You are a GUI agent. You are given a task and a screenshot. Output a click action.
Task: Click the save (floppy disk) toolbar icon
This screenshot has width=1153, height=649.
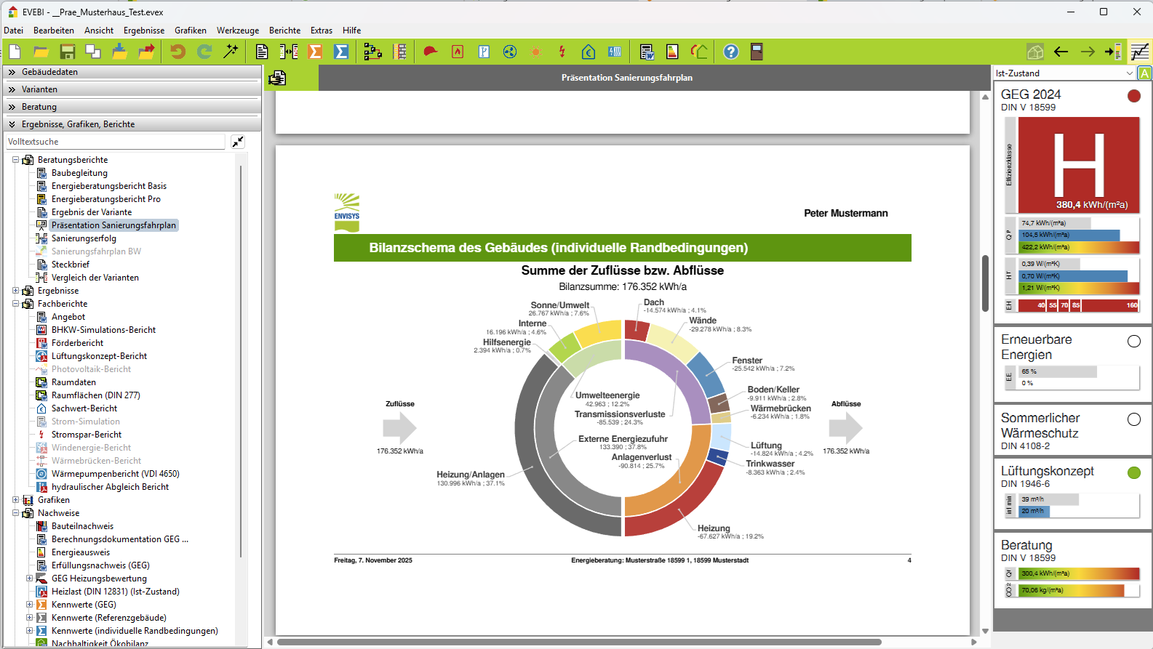coord(68,52)
